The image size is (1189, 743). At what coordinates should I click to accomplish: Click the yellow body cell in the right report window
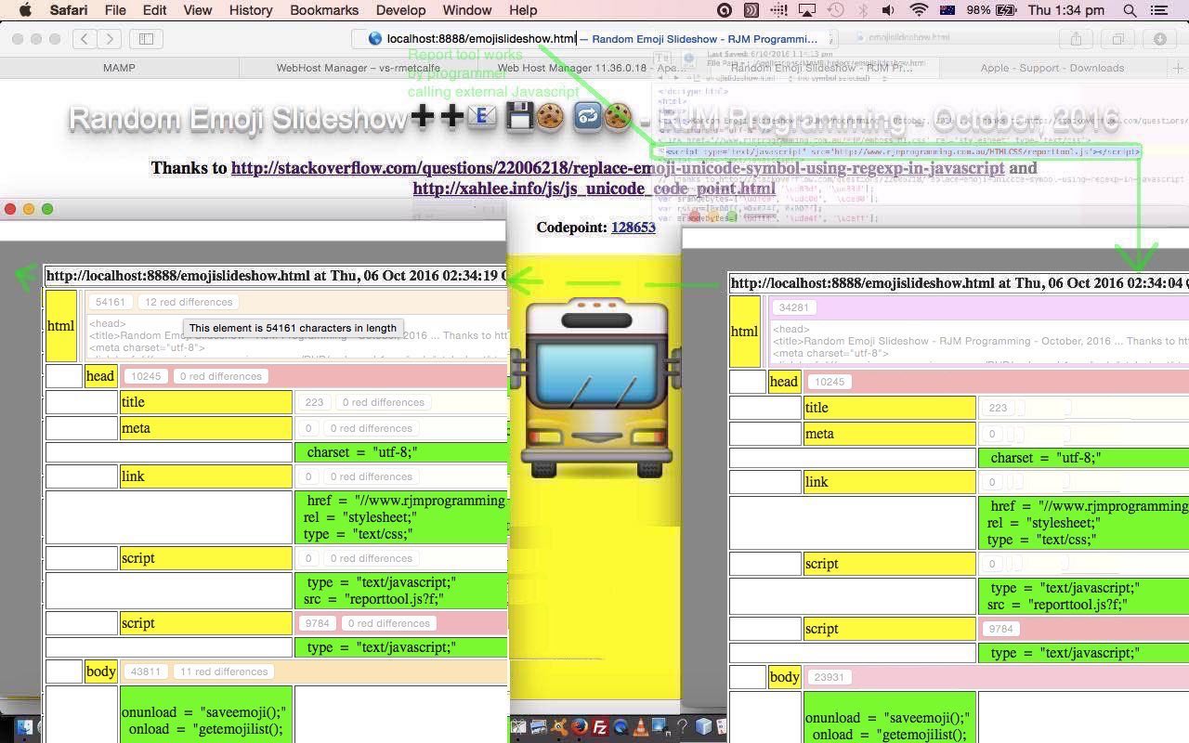pyautogui.click(x=784, y=677)
